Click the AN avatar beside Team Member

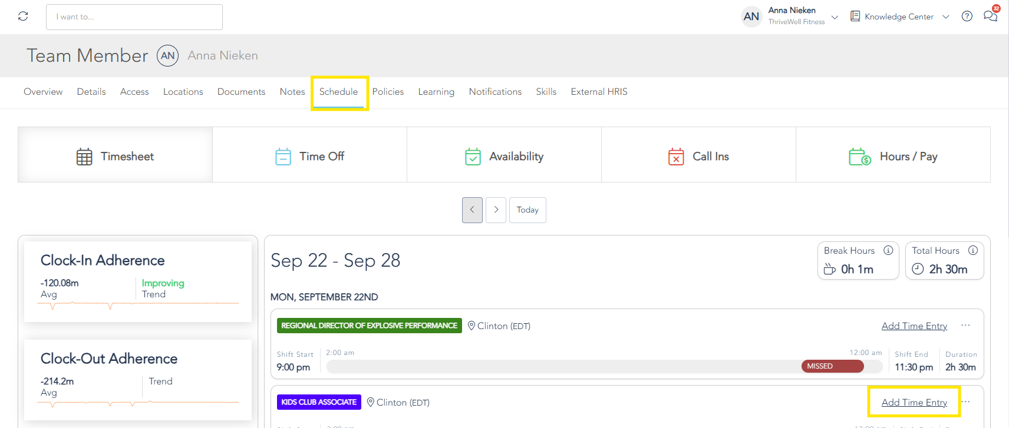click(x=168, y=55)
